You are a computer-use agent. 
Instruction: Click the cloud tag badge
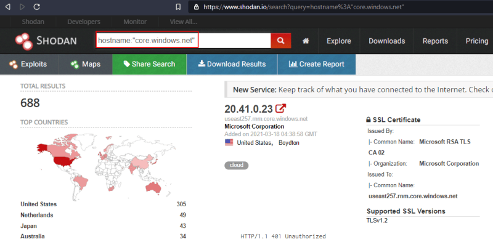click(237, 165)
